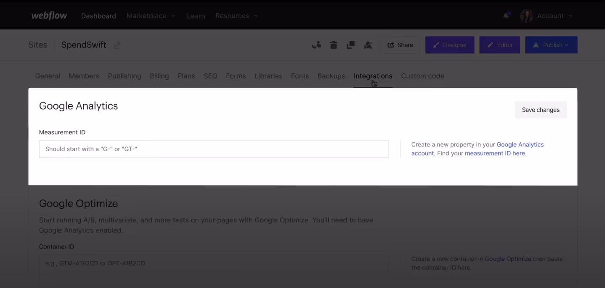Click the Share button
The image size is (605, 288).
tap(400, 45)
